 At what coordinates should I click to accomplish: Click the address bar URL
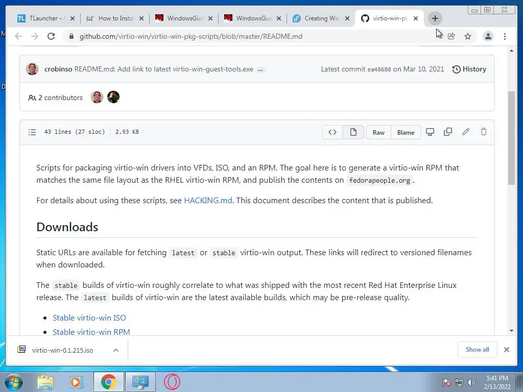click(191, 36)
